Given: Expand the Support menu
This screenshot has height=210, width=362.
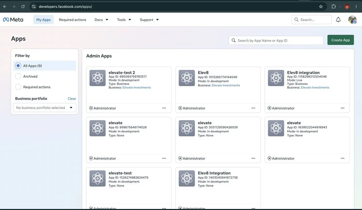Looking at the screenshot, I should pos(149,20).
